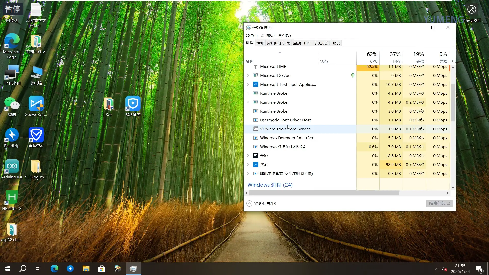Switch to the 性能 tab

tap(260, 43)
